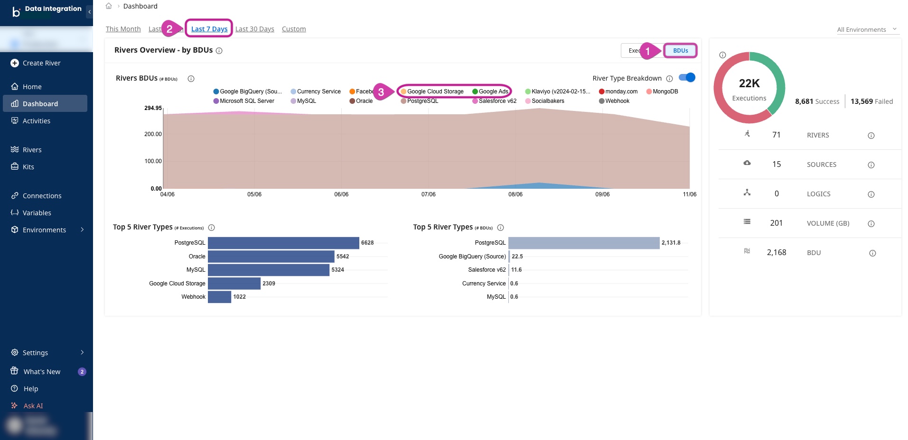Click Oracle color dot in legend
The image size is (908, 440).
point(352,101)
